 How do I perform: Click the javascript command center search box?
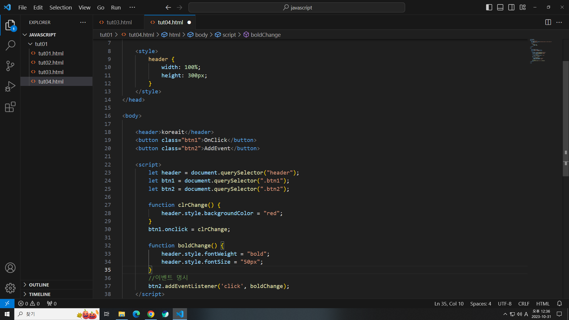pyautogui.click(x=297, y=7)
